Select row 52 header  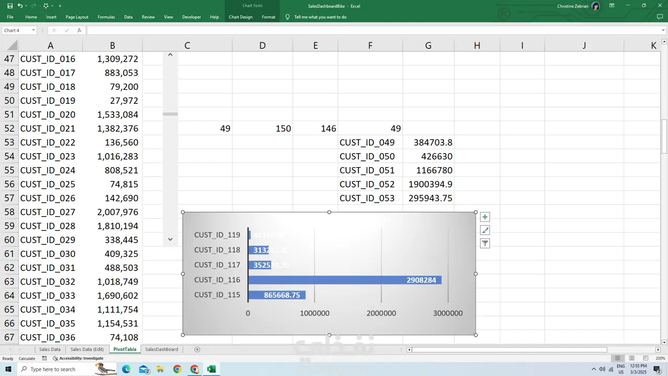pyautogui.click(x=9, y=128)
